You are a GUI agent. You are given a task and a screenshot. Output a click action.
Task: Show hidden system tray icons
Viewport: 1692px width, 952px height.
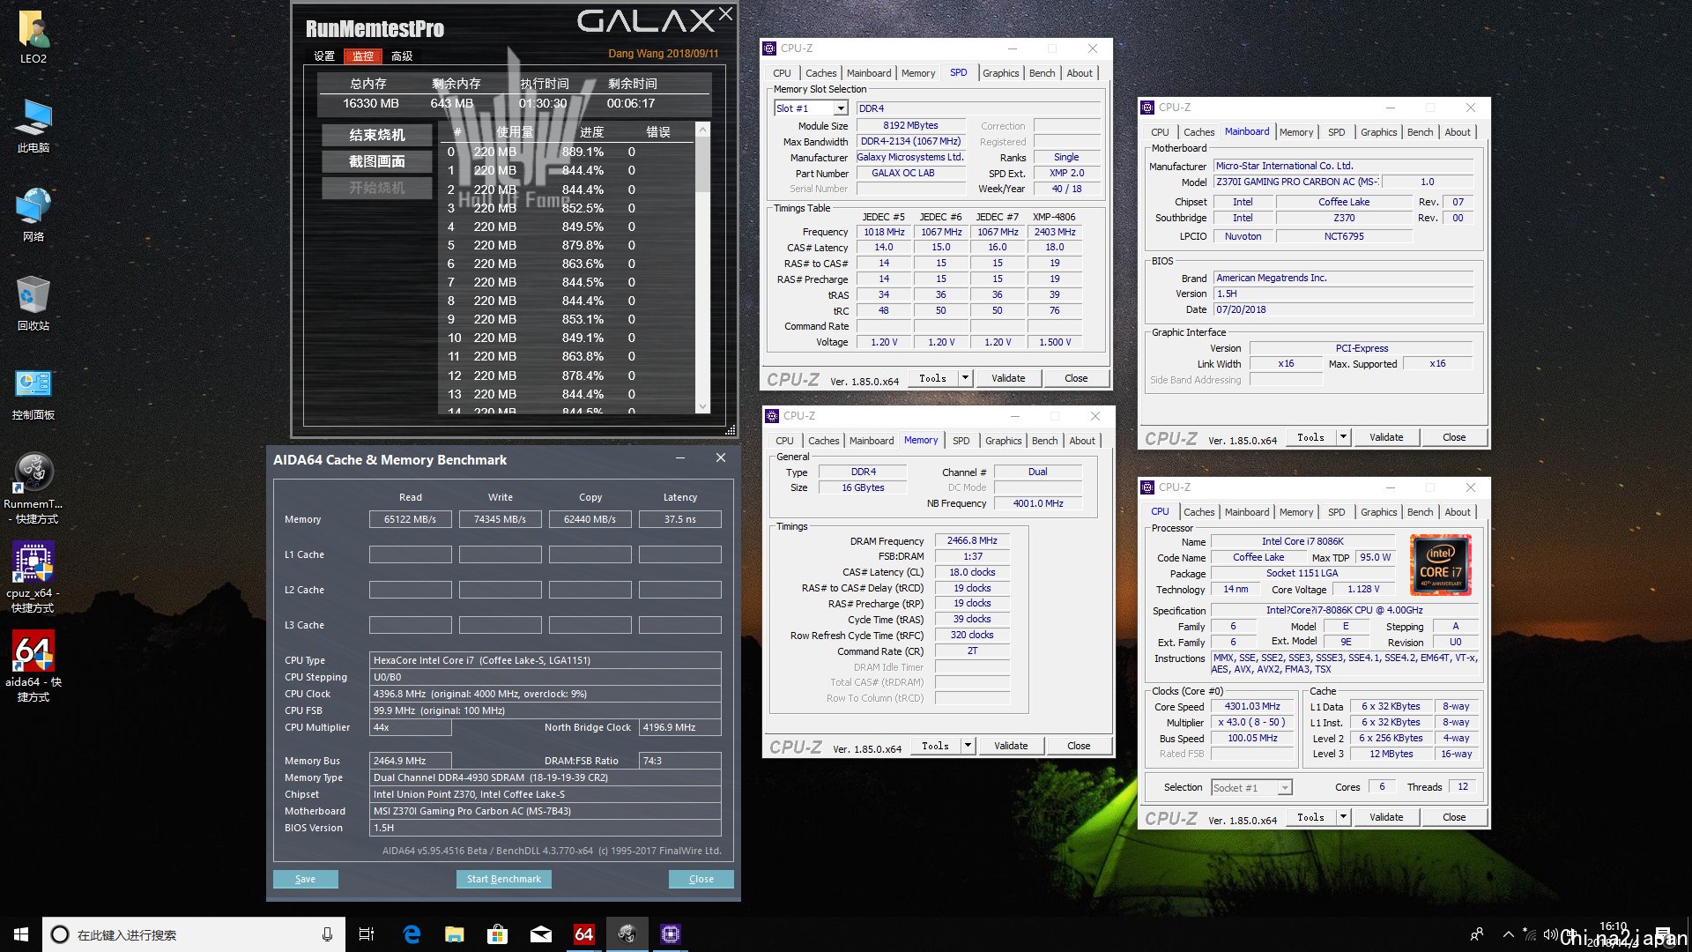pos(1509,934)
